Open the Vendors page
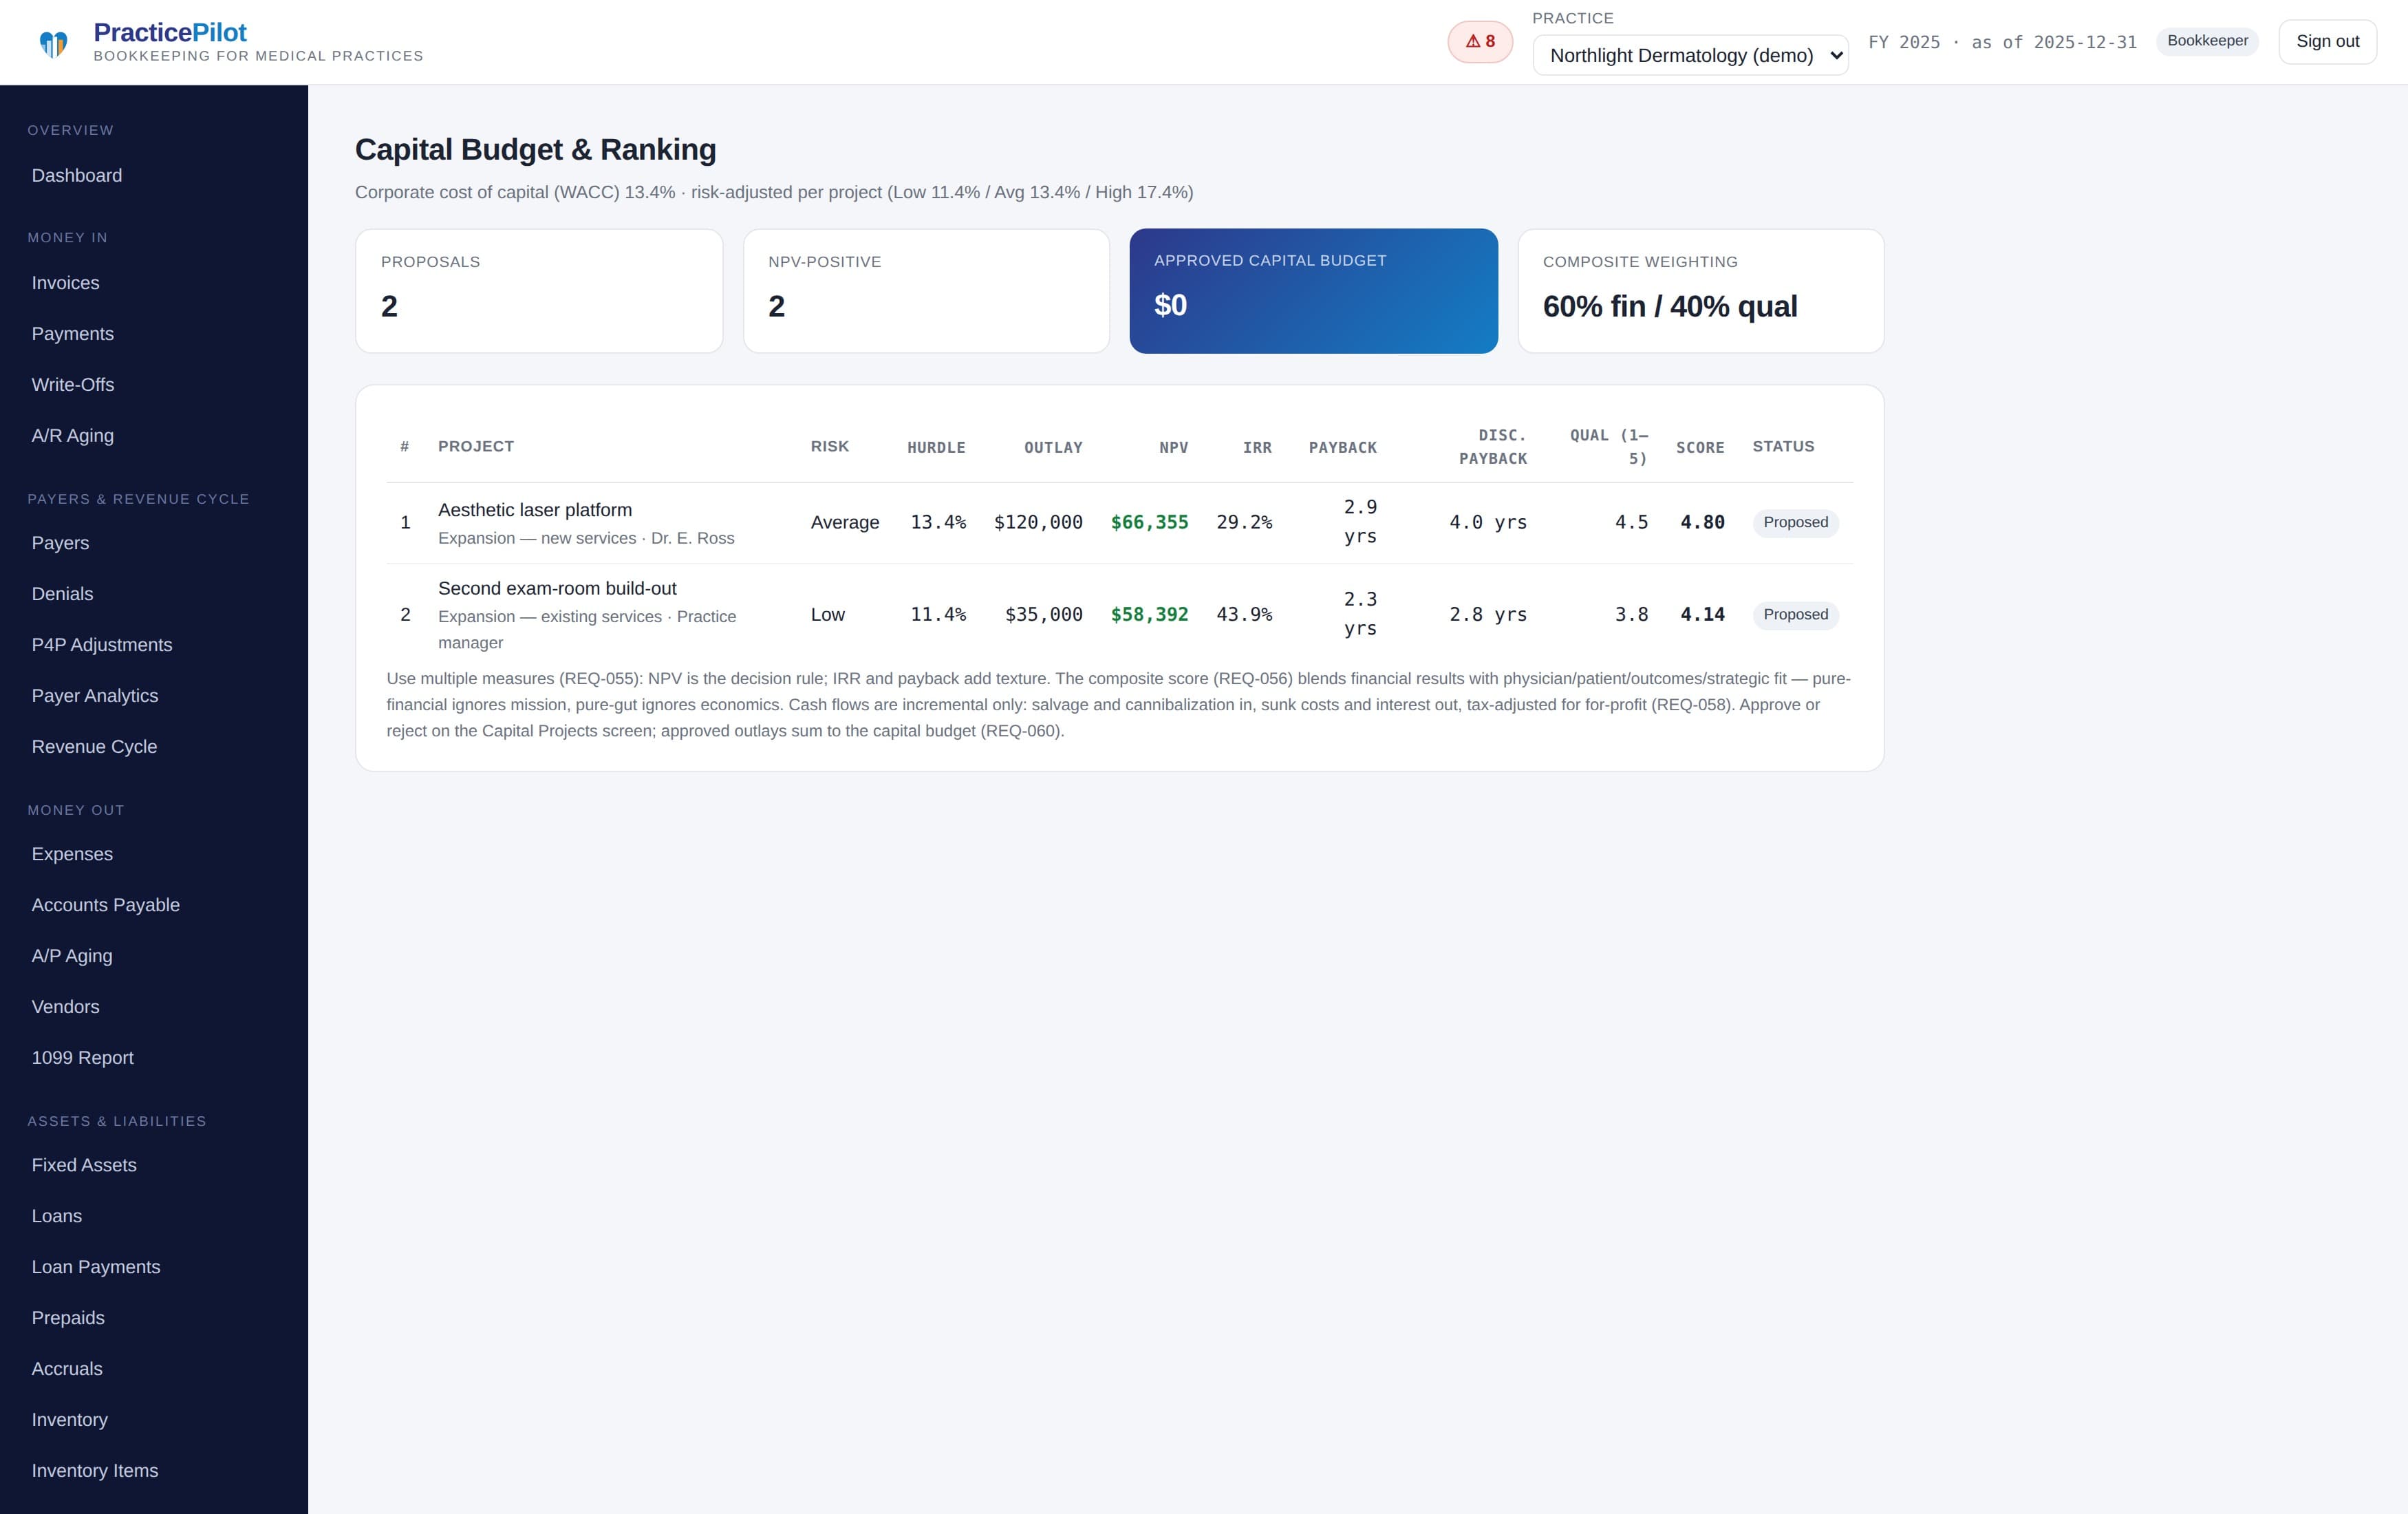 pyautogui.click(x=66, y=1007)
